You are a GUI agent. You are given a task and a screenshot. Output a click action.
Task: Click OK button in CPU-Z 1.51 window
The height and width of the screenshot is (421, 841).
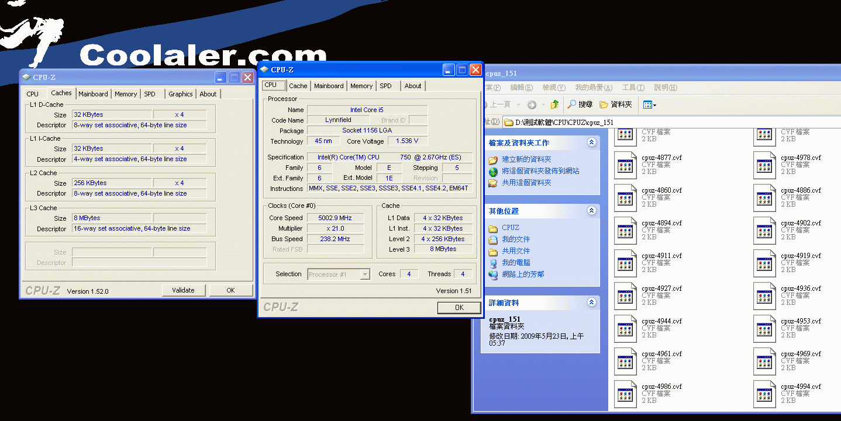459,308
